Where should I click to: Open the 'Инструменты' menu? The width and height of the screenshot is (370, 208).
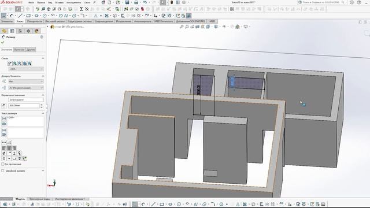73,2
